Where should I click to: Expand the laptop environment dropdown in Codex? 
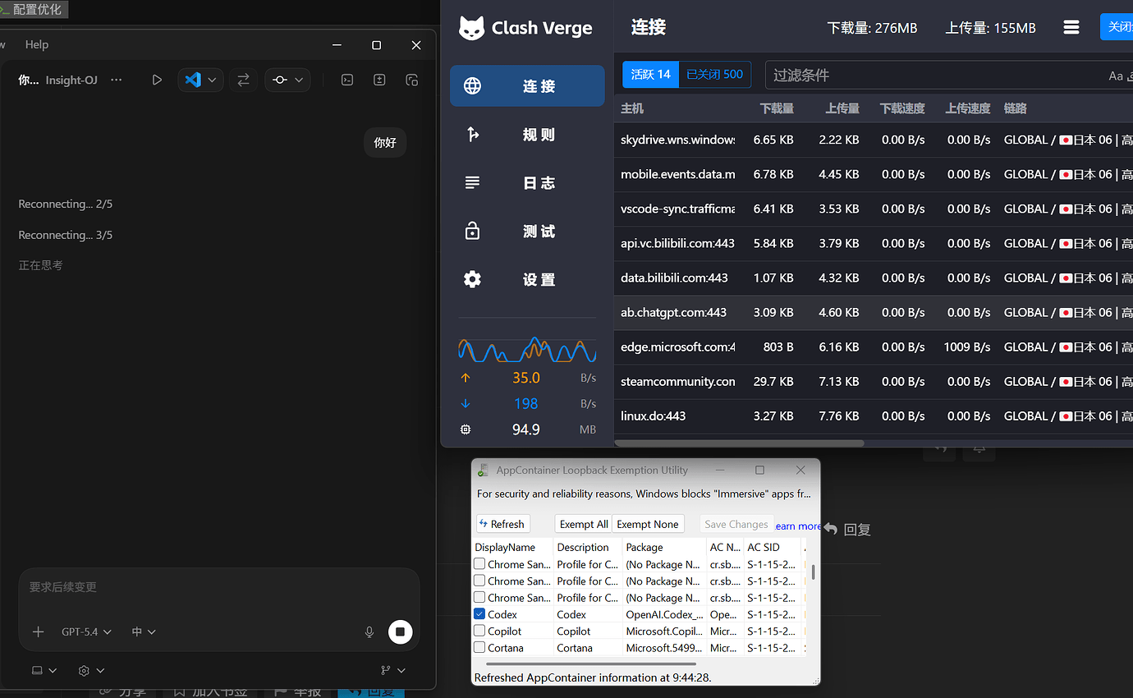[44, 671]
